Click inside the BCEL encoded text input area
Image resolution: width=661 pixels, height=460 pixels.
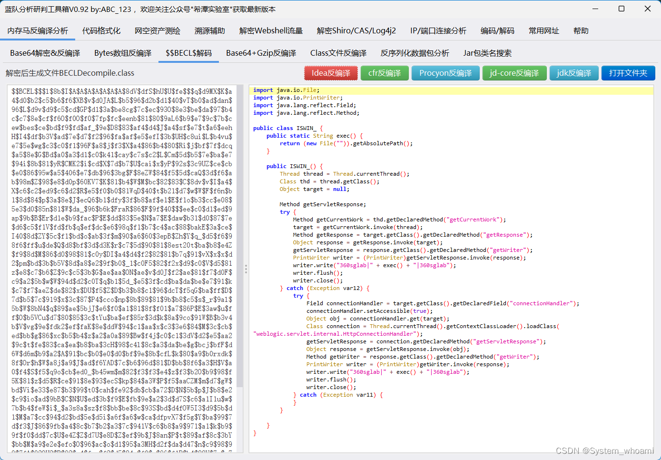click(122, 269)
